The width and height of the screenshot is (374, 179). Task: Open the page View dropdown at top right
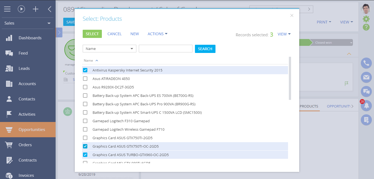click(x=347, y=22)
